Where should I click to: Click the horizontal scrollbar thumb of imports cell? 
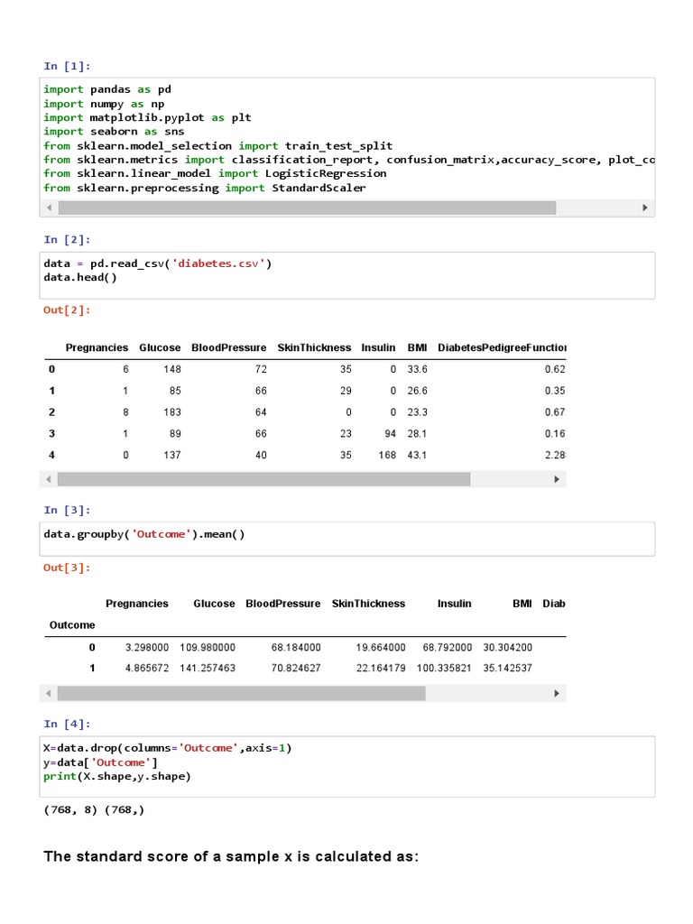(x=307, y=208)
